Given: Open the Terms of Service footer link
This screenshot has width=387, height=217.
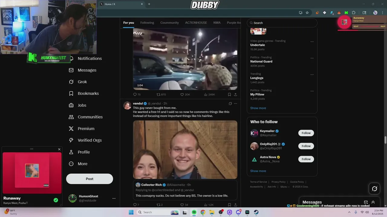Looking at the screenshot, I should 259,182.
